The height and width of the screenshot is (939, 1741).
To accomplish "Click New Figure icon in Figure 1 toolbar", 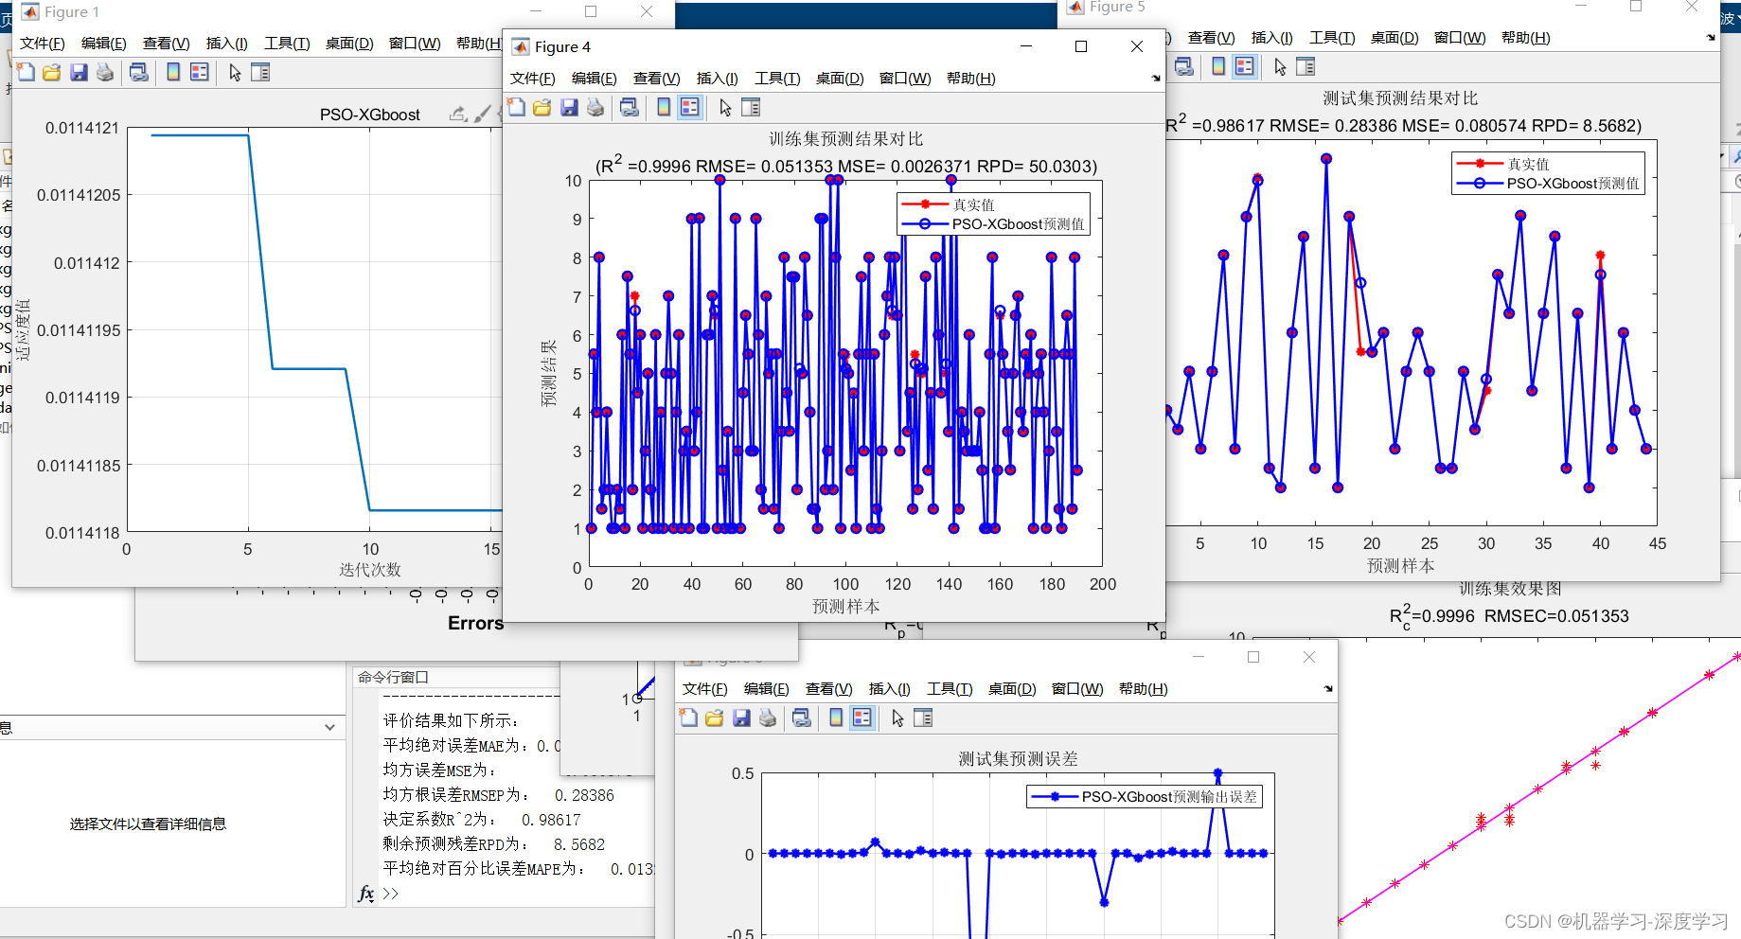I will 26,72.
